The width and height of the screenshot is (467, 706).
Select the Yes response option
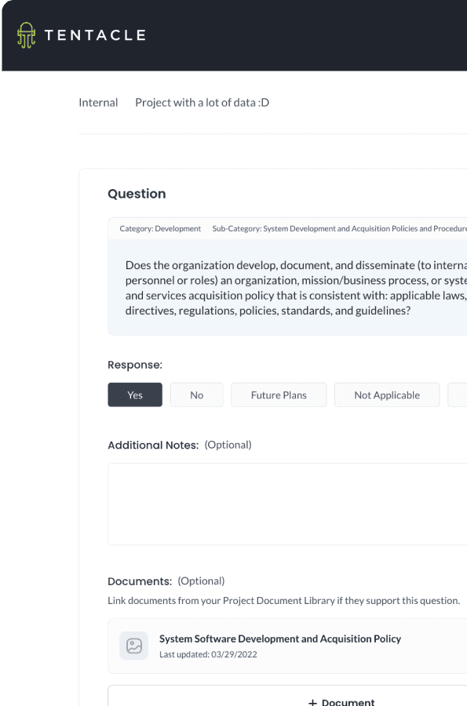135,395
